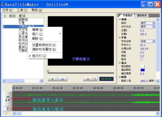Click the audio waveform track
Screen dimensions: 162x117
(86, 99)
